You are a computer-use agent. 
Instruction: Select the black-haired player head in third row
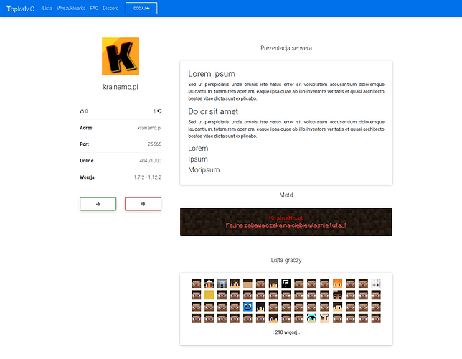coord(260,307)
